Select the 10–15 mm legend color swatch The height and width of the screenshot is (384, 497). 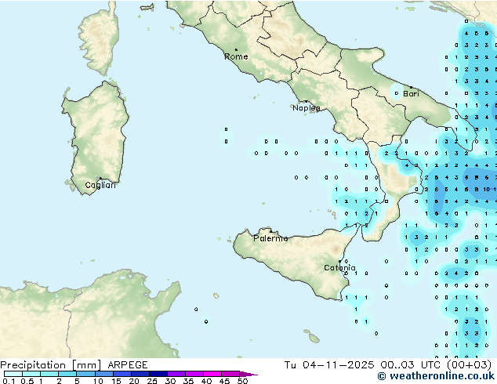[103, 374]
